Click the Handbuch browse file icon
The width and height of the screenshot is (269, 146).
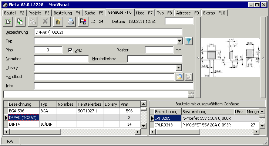coord(179,77)
